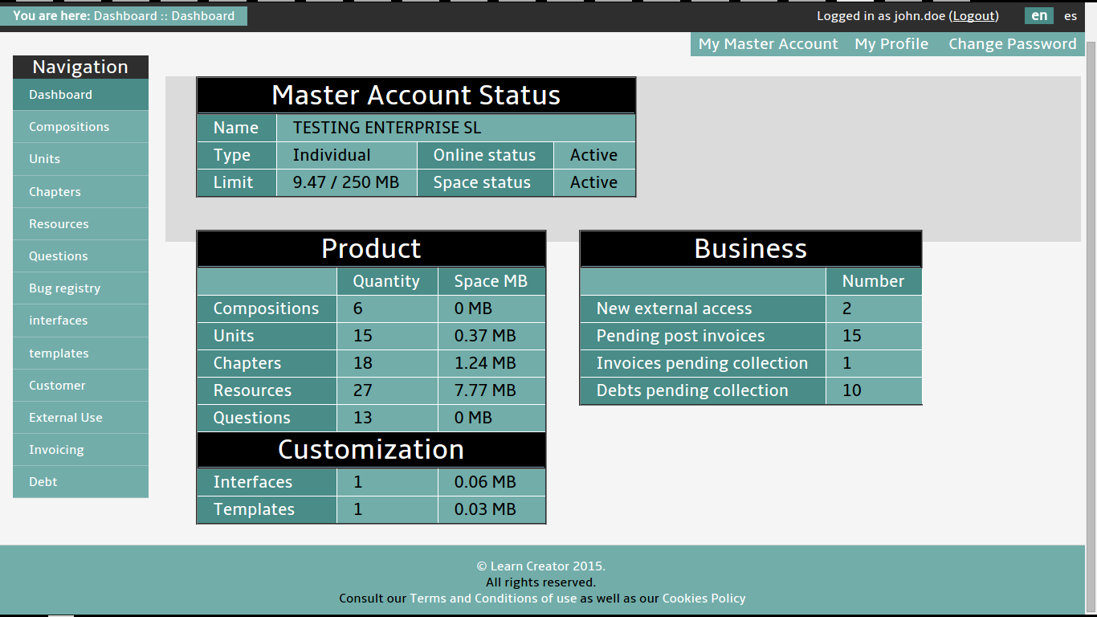Go to Chapters in the sidebar

point(55,192)
